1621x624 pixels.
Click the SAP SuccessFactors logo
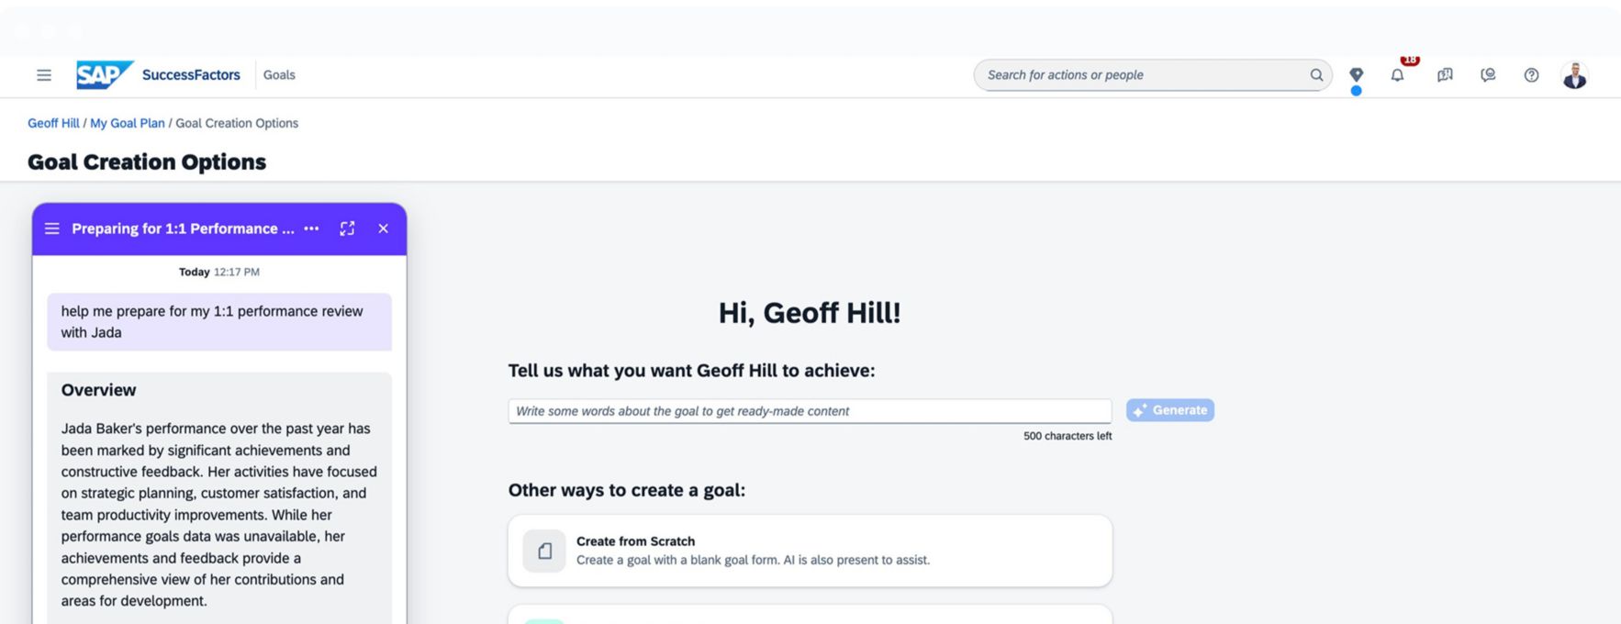coord(158,75)
